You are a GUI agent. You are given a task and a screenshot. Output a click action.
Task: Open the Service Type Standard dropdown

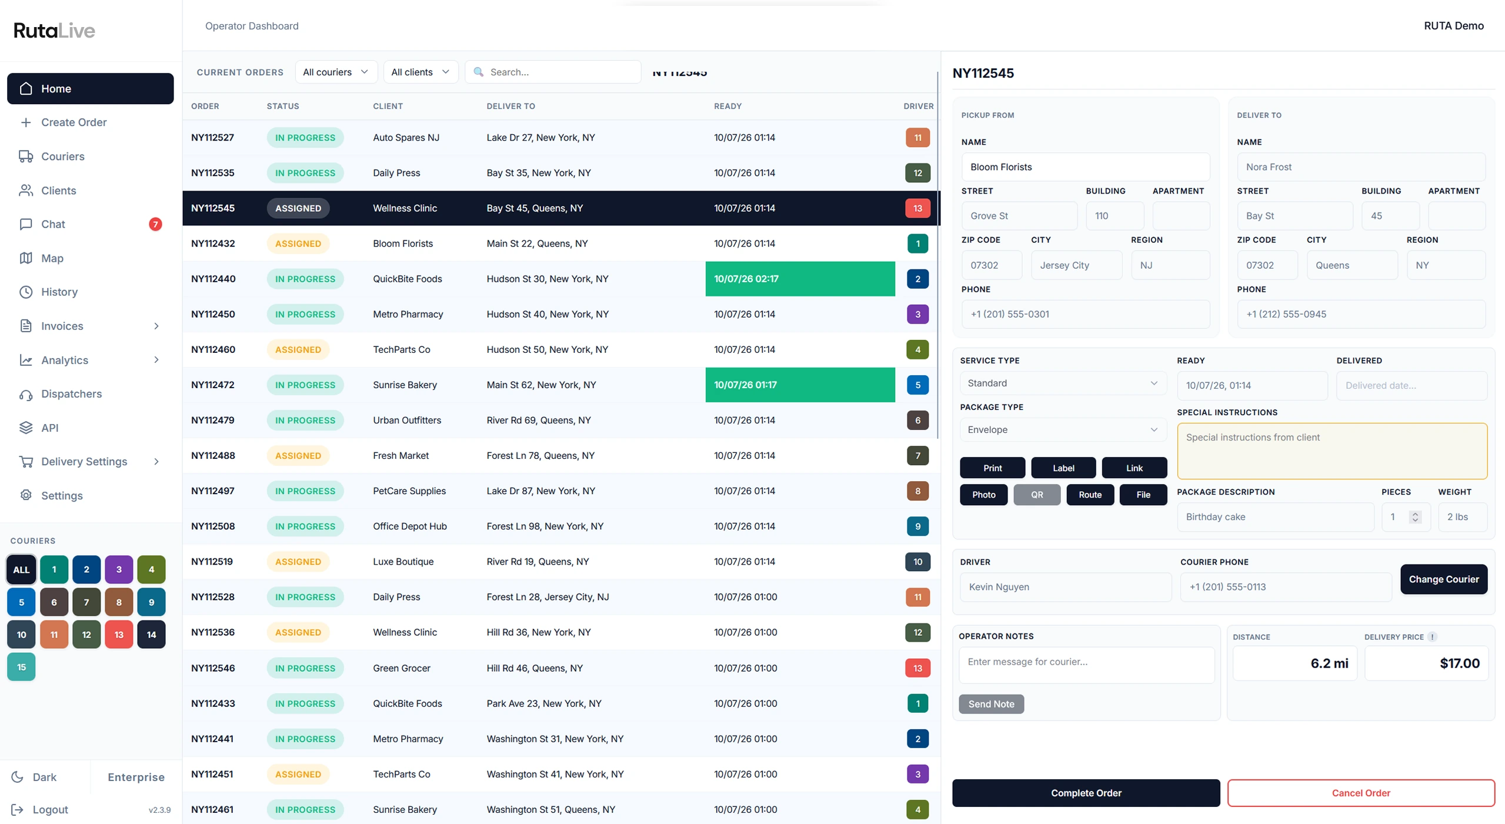tap(1063, 383)
